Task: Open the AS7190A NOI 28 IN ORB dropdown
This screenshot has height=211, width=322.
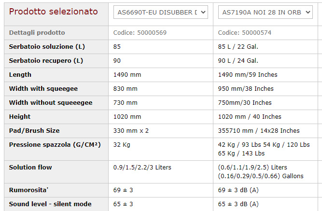Action: (265, 12)
